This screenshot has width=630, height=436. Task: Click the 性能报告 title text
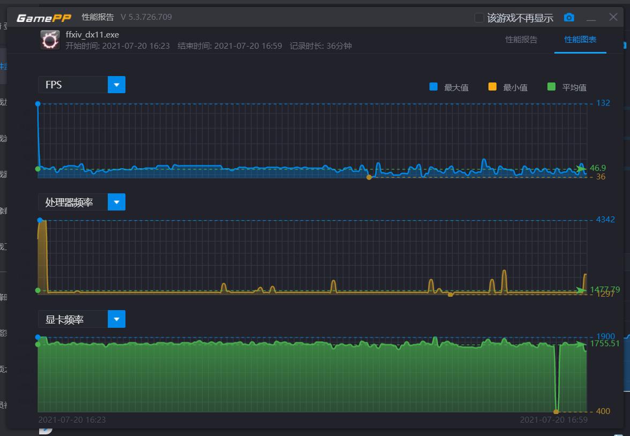[x=98, y=17]
